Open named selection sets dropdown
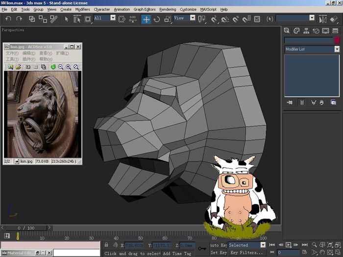 click(312, 18)
